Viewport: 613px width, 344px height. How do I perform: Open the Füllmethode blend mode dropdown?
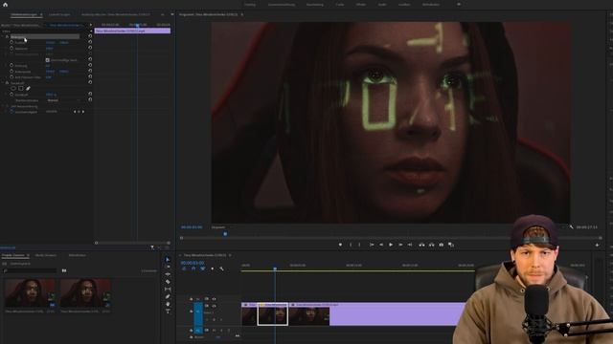coord(64,100)
